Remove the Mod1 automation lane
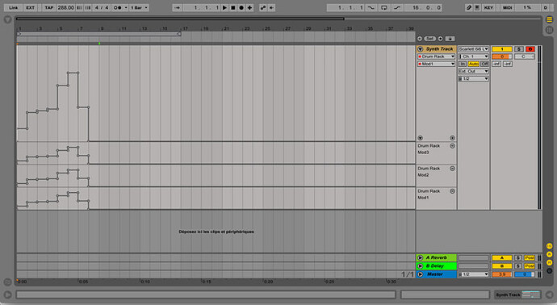Viewport: 557px width, 305px height. (x=452, y=191)
